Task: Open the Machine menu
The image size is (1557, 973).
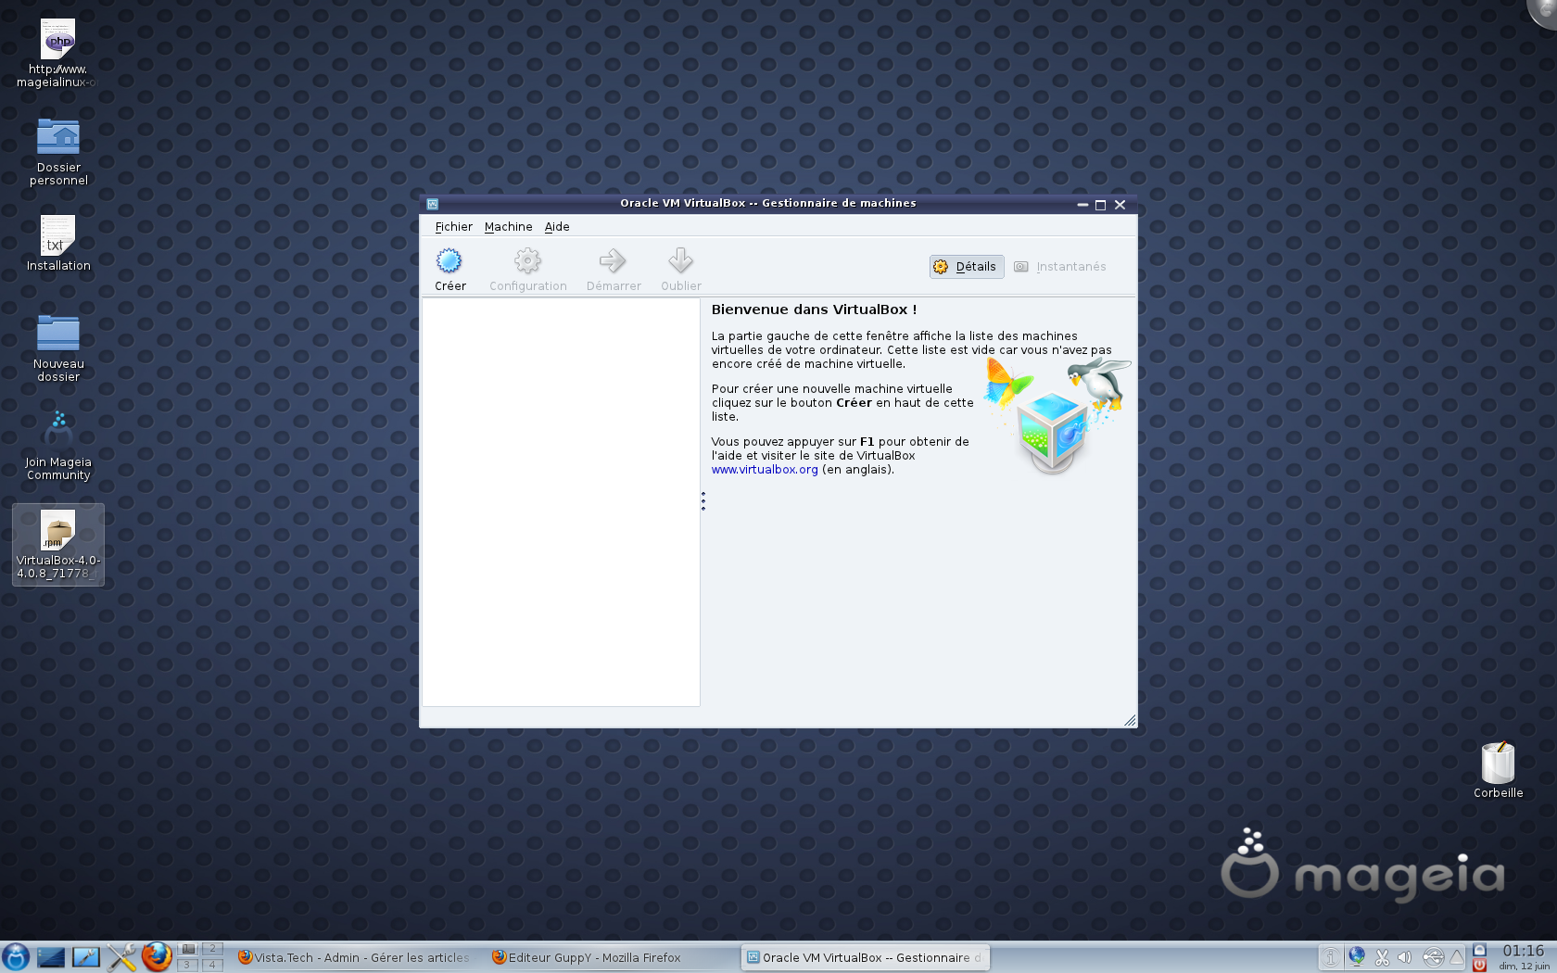Action: (x=508, y=227)
